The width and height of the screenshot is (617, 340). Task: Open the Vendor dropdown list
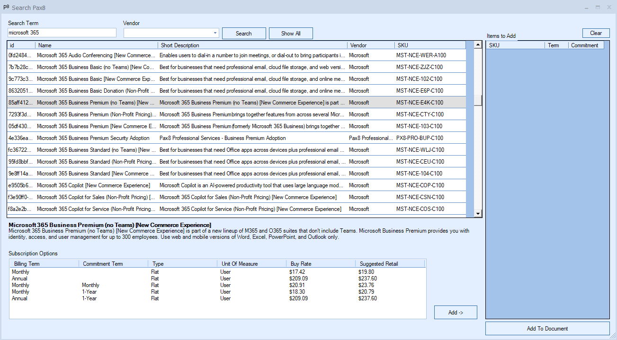point(215,33)
